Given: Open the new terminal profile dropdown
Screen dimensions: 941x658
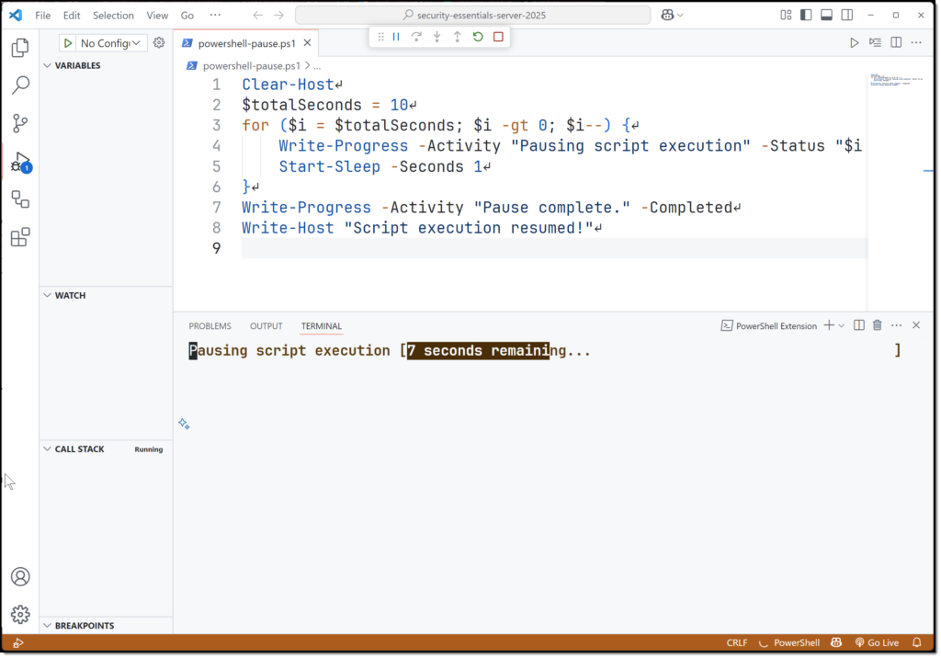Looking at the screenshot, I should tap(842, 326).
